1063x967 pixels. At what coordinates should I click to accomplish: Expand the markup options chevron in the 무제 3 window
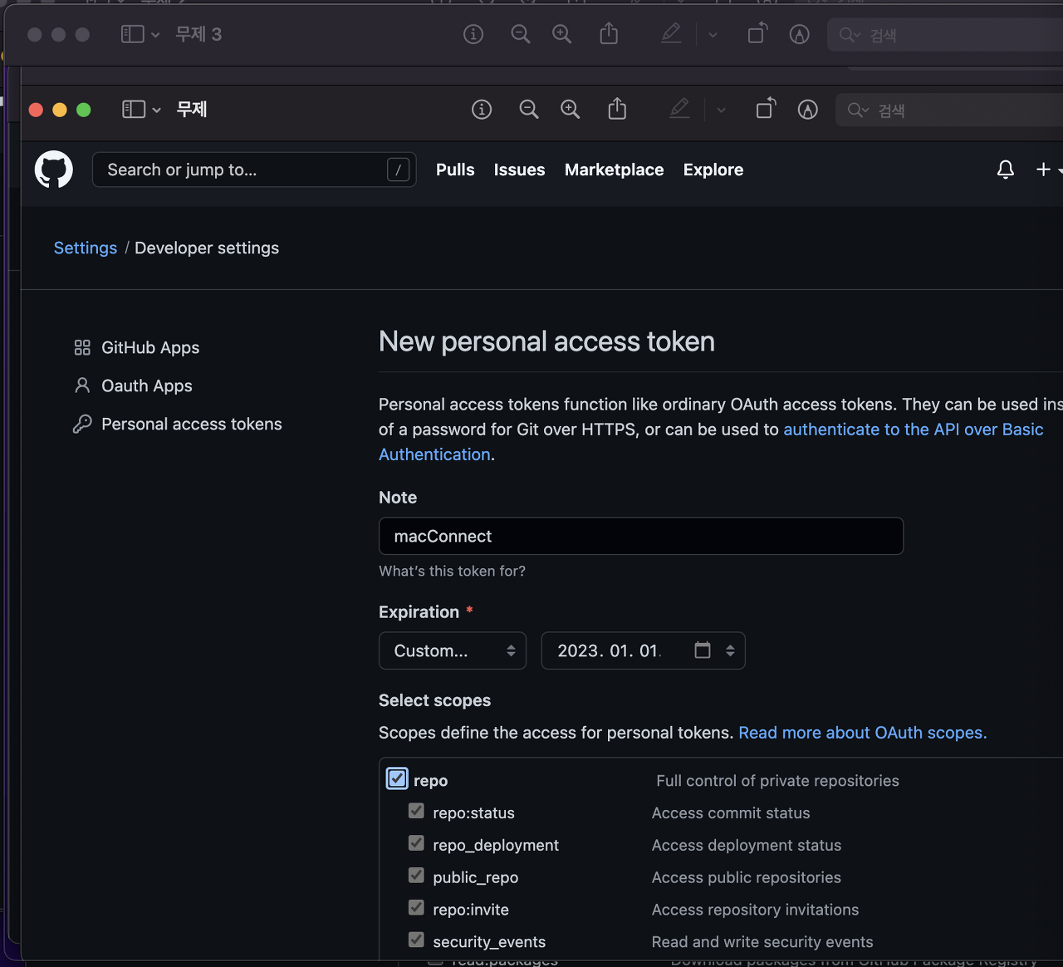pyautogui.click(x=713, y=34)
